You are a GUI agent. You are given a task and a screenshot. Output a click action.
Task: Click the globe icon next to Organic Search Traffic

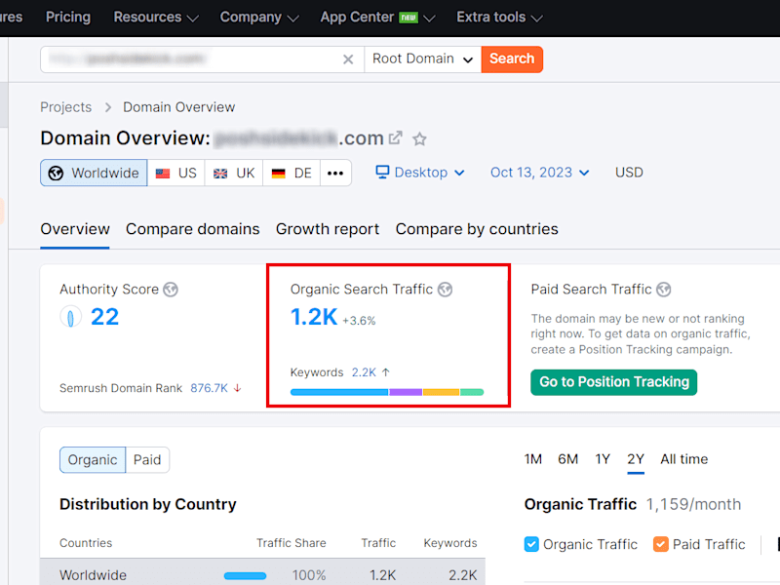pos(445,289)
